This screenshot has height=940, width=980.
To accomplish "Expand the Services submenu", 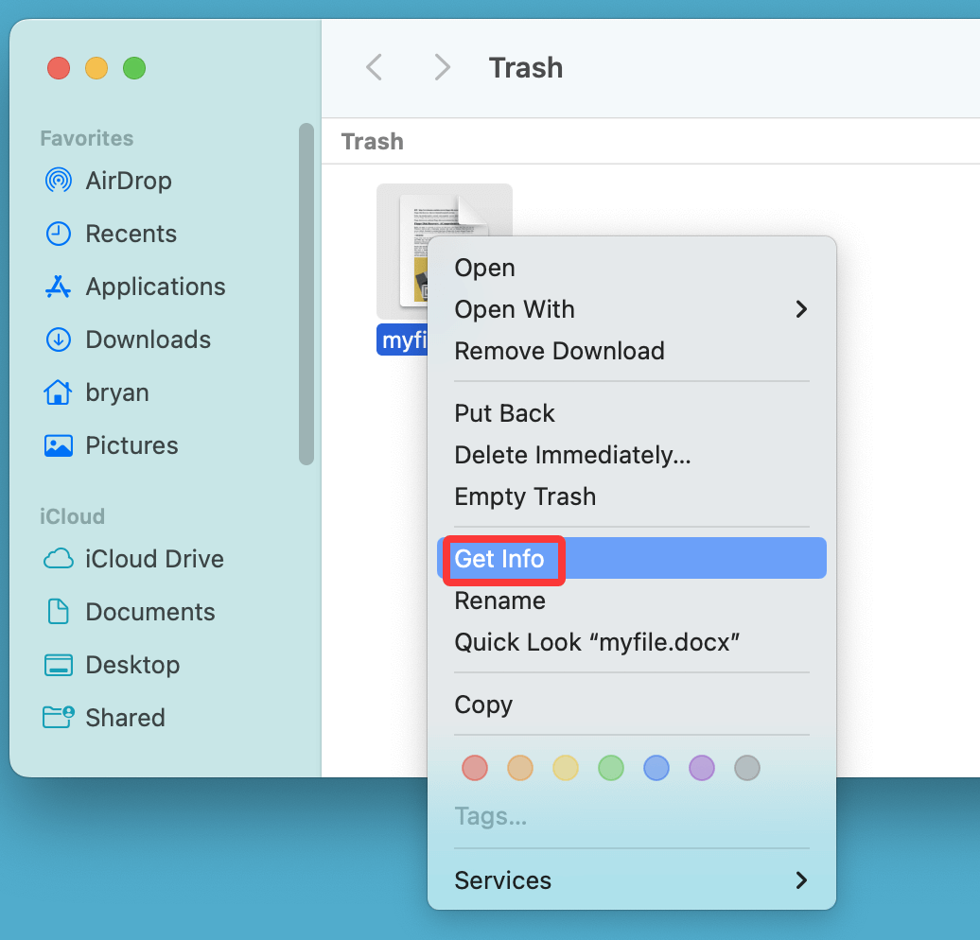I will click(x=502, y=880).
